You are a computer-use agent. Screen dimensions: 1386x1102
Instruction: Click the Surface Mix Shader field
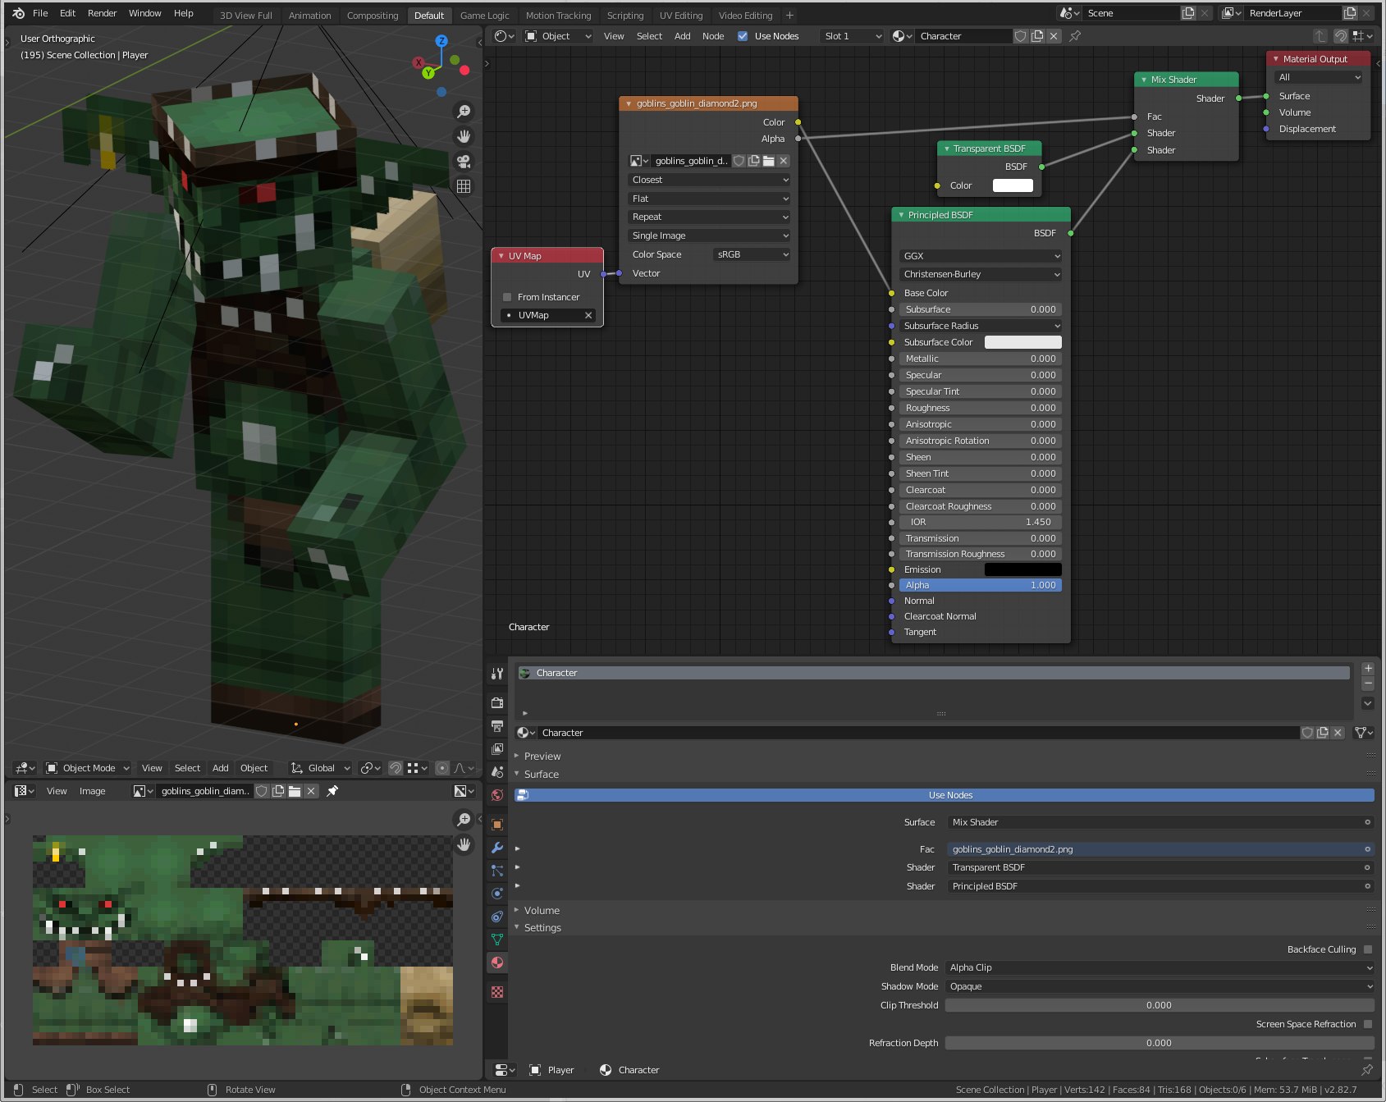1160,822
